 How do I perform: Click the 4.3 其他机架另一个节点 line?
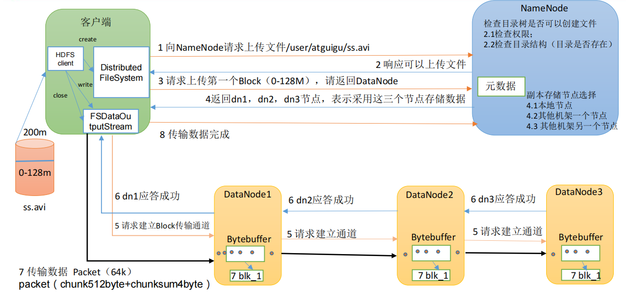tap(572, 126)
